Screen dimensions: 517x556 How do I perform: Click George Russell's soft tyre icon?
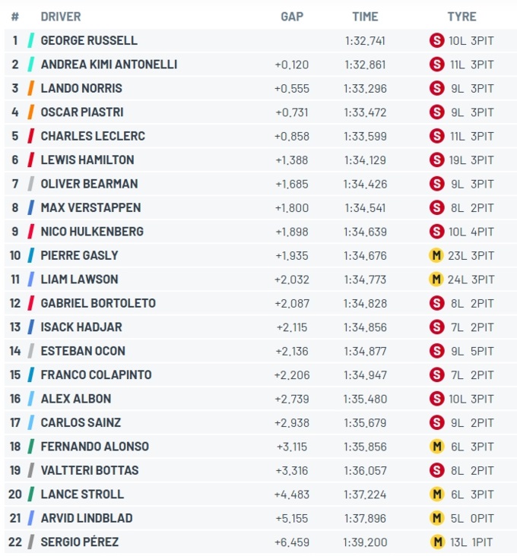pos(436,40)
